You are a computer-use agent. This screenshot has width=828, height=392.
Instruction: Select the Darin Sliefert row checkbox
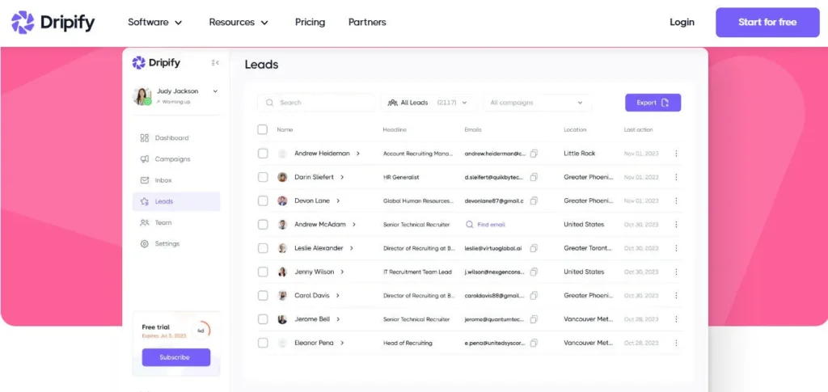pos(263,177)
